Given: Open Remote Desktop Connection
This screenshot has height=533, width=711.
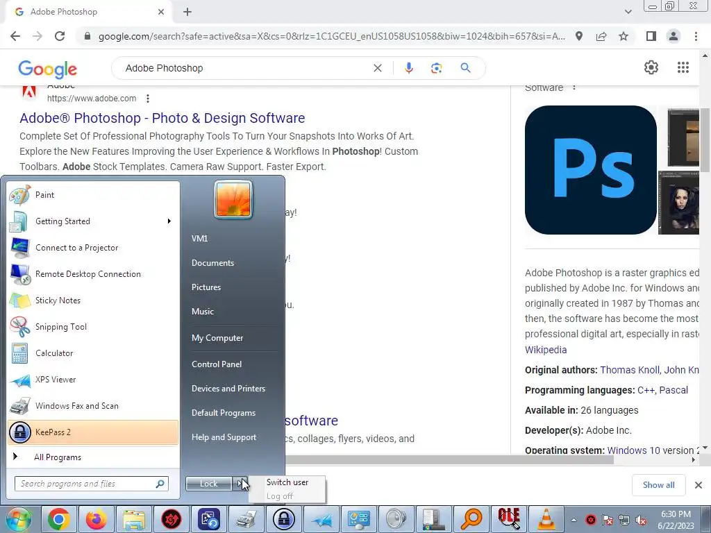Looking at the screenshot, I should click(x=93, y=273).
